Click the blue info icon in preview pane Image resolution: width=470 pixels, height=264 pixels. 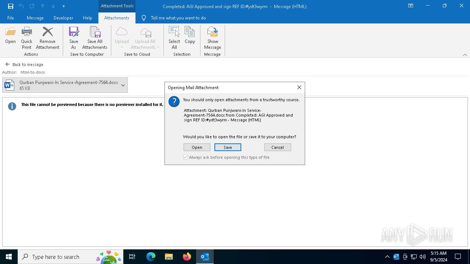(x=12, y=106)
